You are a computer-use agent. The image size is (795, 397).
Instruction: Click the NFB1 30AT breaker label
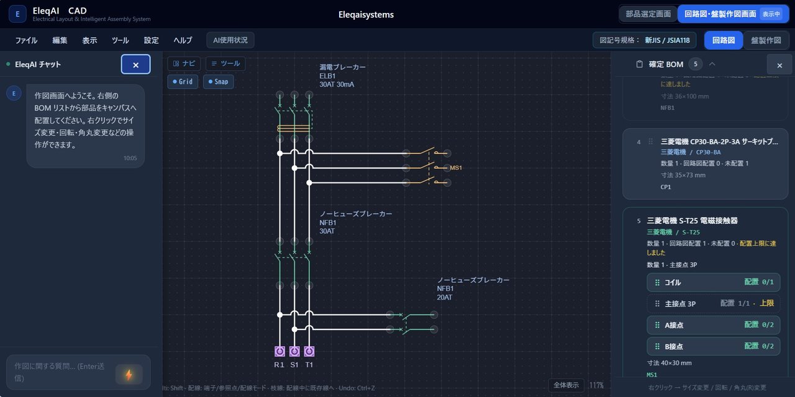click(356, 223)
